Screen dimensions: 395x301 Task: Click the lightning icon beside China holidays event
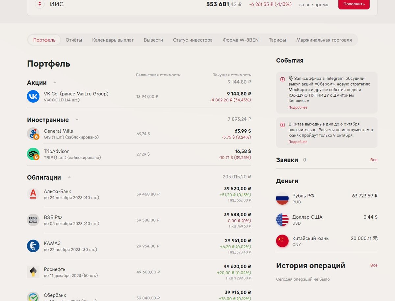(282, 125)
